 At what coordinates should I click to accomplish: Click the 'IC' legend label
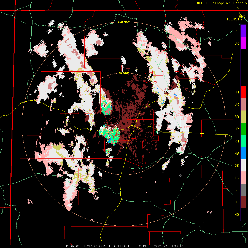click(x=237, y=178)
